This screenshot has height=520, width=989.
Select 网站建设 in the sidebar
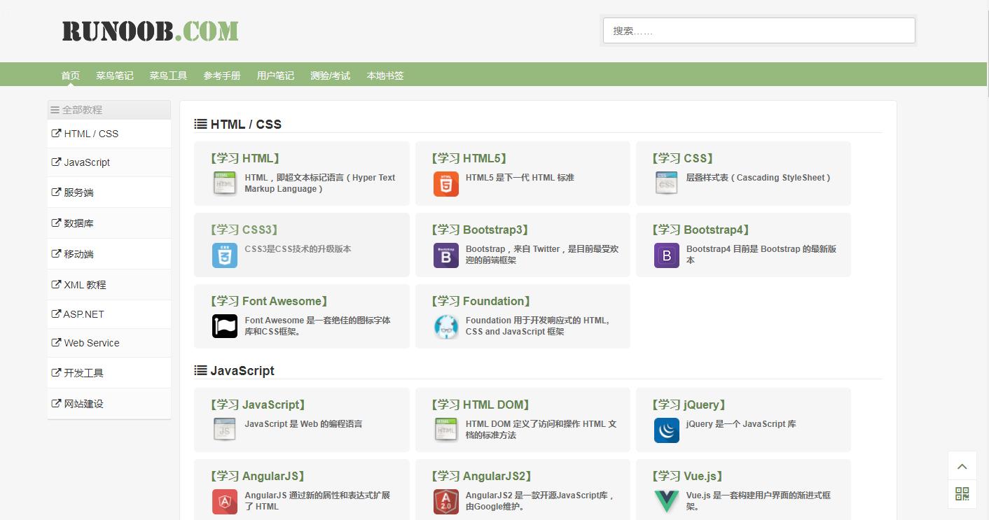coord(109,404)
